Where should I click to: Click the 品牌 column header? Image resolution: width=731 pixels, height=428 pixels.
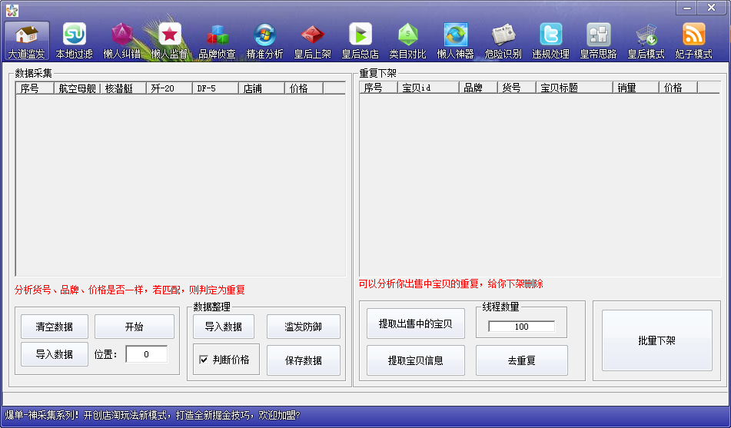[478, 87]
